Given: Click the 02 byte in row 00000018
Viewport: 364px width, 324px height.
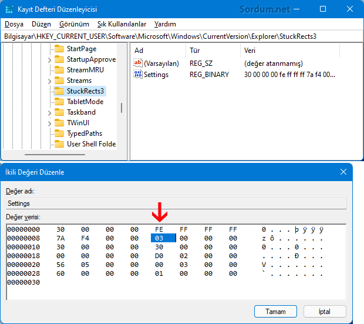Looking at the screenshot, I should 184,256.
